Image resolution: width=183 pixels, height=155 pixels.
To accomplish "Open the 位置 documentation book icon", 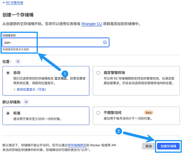I will pos(18,61).
